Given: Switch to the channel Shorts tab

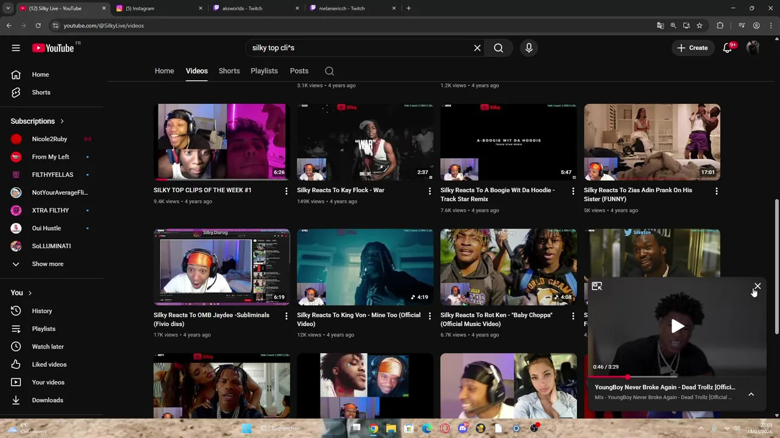Looking at the screenshot, I should point(229,71).
